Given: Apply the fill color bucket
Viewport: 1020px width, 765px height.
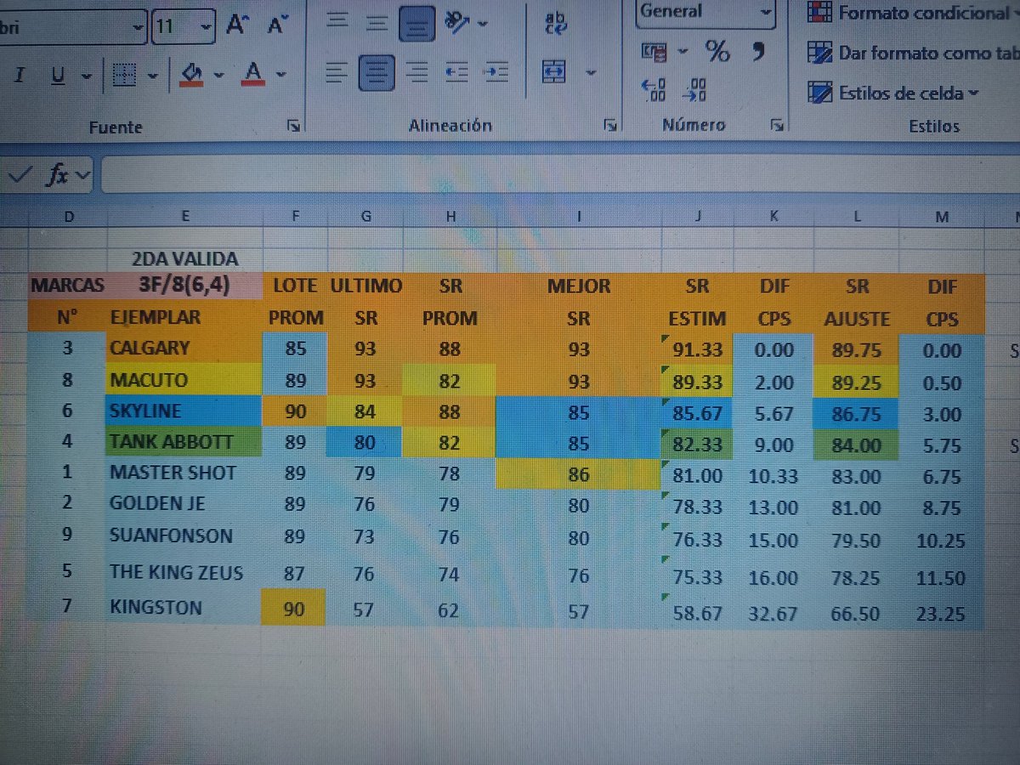Looking at the screenshot, I should tap(192, 76).
